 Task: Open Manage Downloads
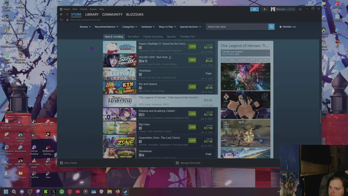coord(188,163)
